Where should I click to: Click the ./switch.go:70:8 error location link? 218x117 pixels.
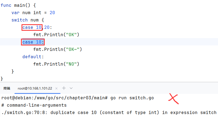pyautogui.click(x=24, y=113)
